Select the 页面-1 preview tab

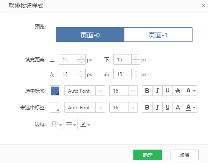click(158, 35)
